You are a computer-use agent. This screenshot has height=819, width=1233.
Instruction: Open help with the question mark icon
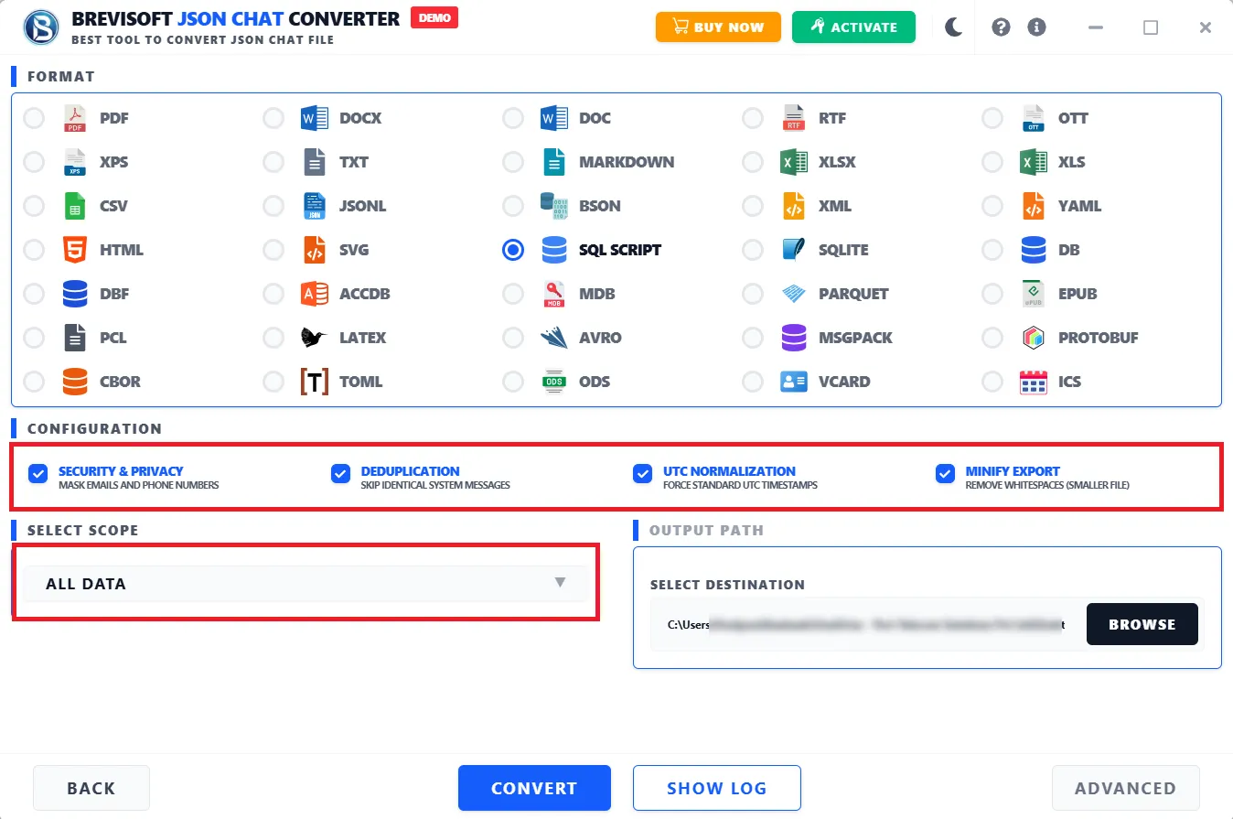[x=1001, y=27]
